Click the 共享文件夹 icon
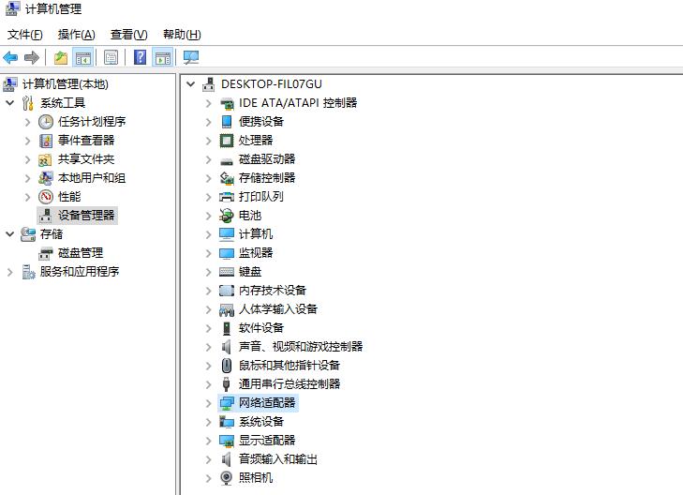The height and width of the screenshot is (495, 683). point(45,160)
